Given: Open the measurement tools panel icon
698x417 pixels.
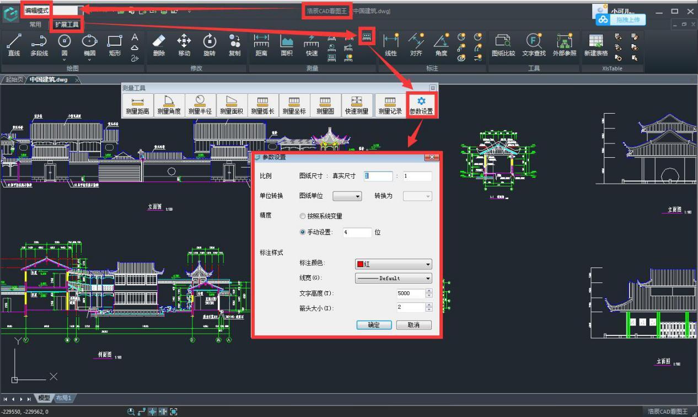Looking at the screenshot, I should point(367,37).
